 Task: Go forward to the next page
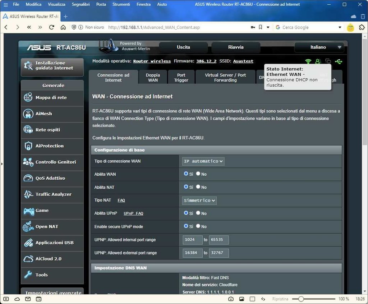tap(18, 27)
